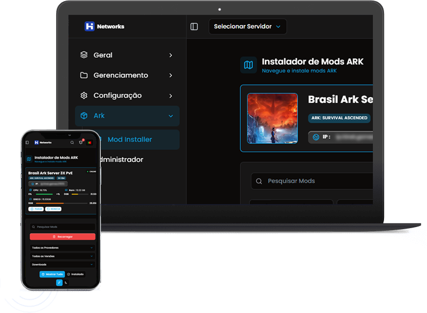Select Mod Installer in the sidebar
Image resolution: width=427 pixels, height=313 pixels.
click(130, 140)
